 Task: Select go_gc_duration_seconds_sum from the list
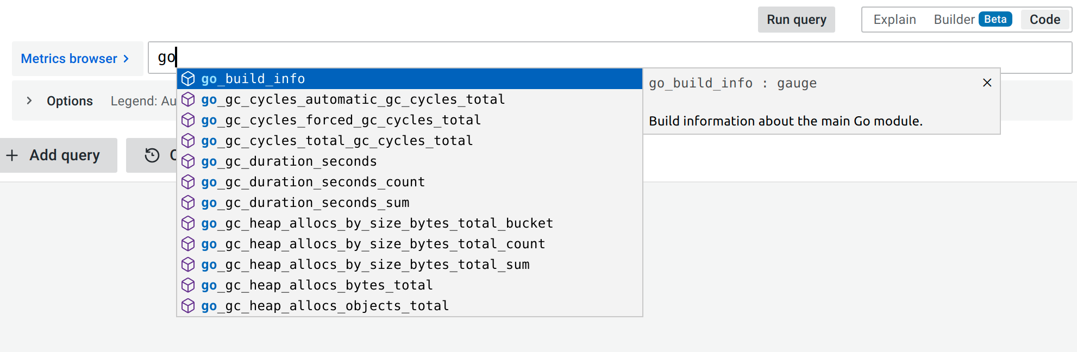(x=305, y=203)
